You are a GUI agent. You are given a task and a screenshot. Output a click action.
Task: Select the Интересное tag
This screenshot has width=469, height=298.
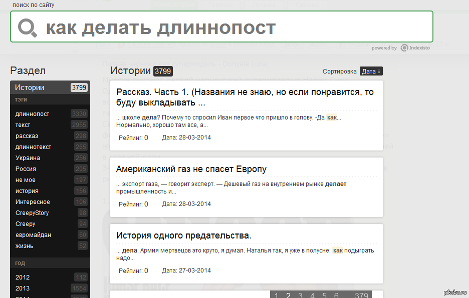point(33,202)
